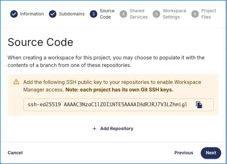Select the step 3 circle icon
227x164 pixels.
93,14
